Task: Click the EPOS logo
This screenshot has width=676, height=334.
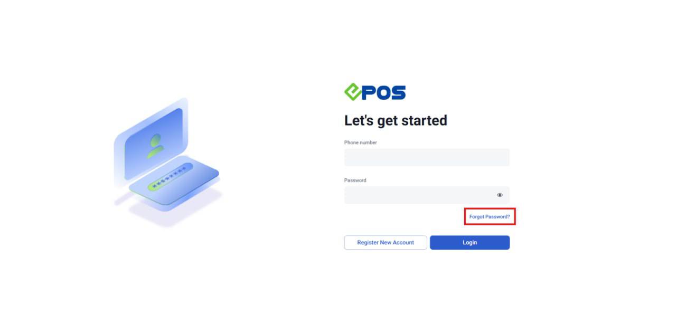Action: [x=375, y=92]
